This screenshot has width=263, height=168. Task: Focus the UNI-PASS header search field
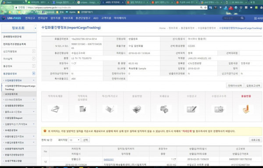[x=231, y=18]
